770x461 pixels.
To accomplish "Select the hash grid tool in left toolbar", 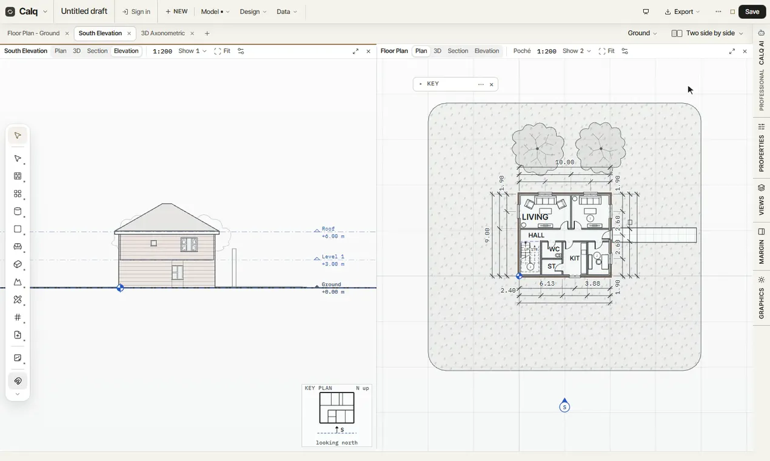I will point(18,317).
